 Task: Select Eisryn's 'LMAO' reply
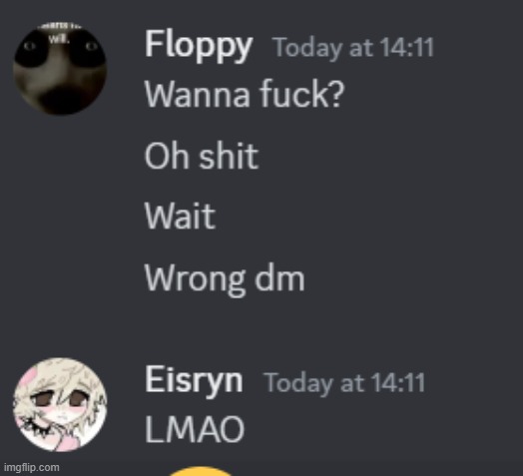click(x=195, y=430)
